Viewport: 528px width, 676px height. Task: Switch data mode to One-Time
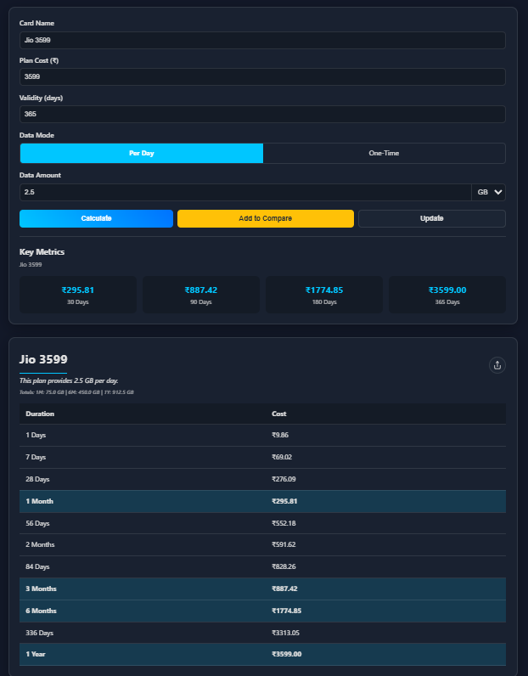(384, 153)
